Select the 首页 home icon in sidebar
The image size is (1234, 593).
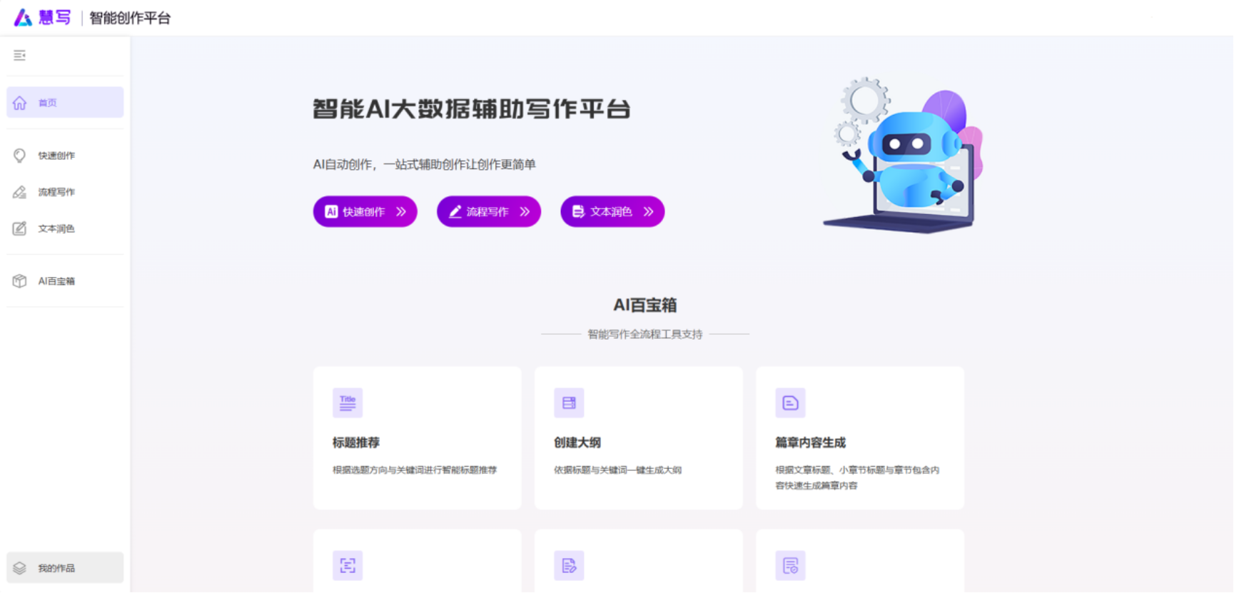click(20, 103)
